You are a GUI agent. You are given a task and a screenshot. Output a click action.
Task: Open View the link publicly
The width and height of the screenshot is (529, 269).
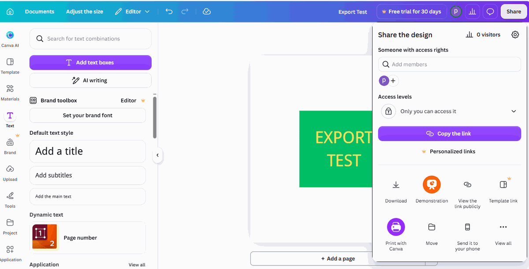tap(467, 192)
